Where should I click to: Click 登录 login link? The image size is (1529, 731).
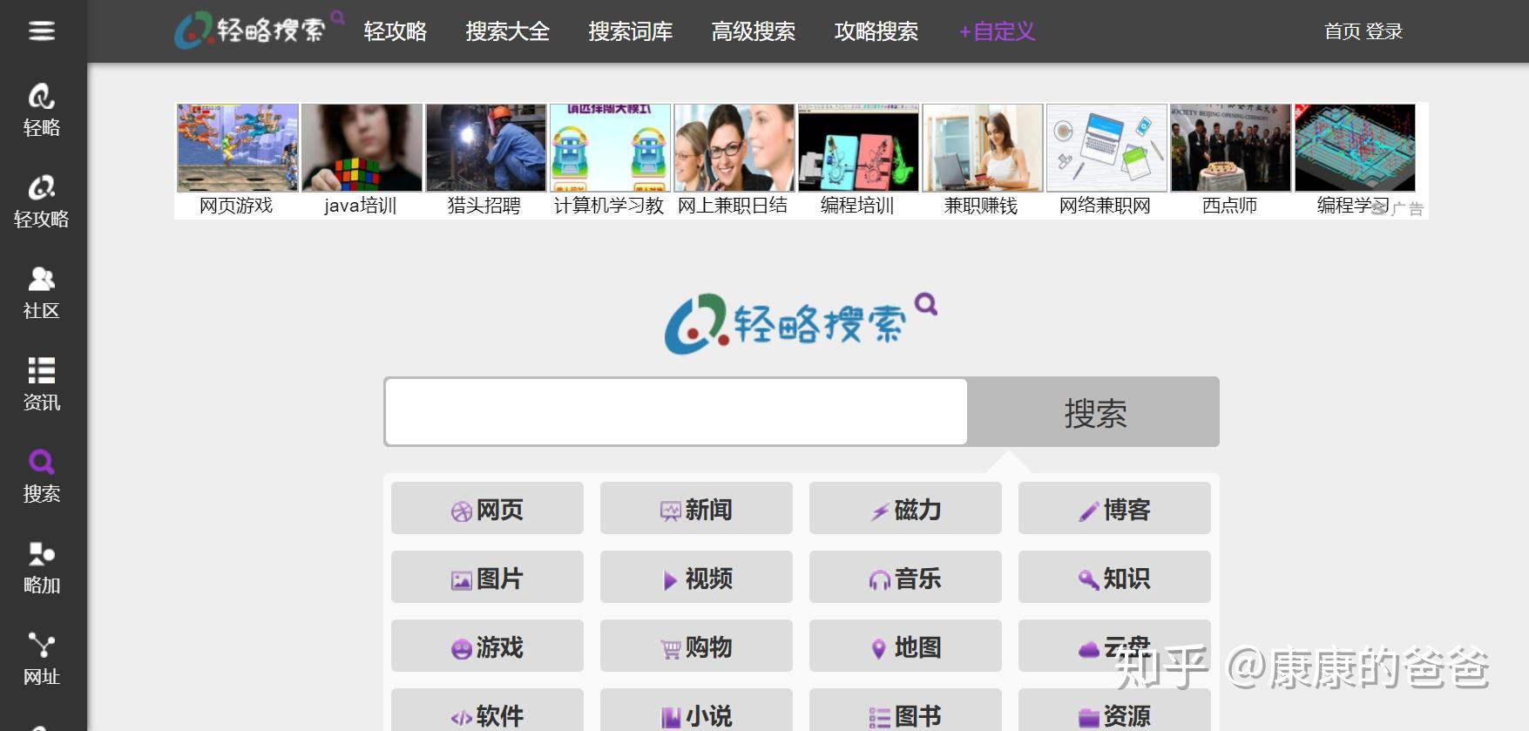pos(1384,31)
